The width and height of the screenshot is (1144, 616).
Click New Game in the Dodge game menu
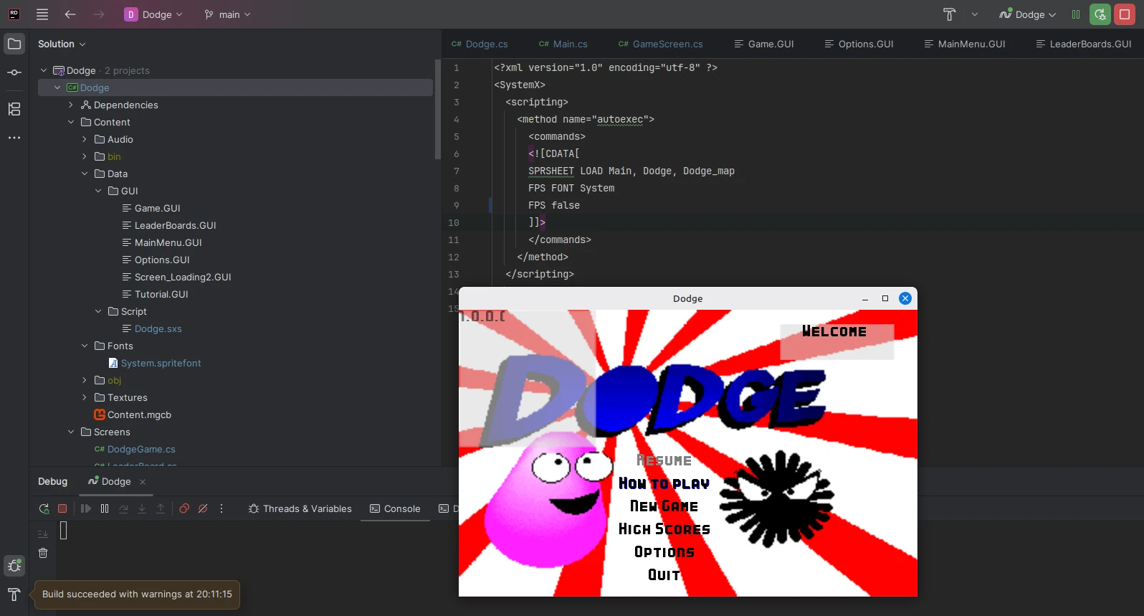(664, 506)
